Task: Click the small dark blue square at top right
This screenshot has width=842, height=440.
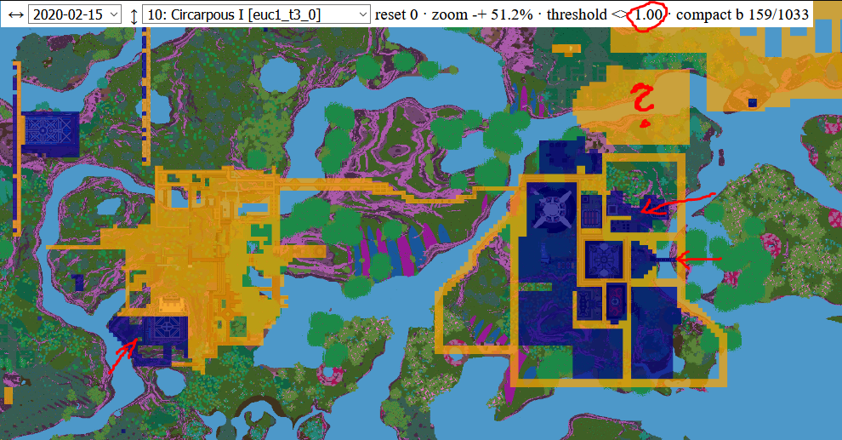Action: click(x=752, y=103)
